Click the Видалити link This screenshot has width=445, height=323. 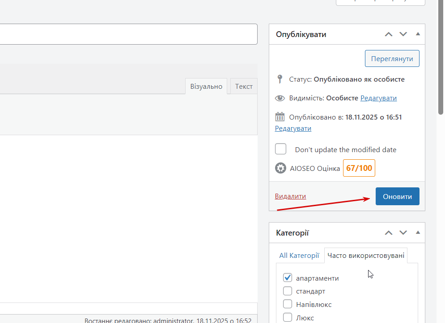[x=290, y=196]
